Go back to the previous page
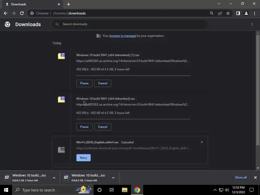This screenshot has width=260, height=195. click(x=6, y=13)
